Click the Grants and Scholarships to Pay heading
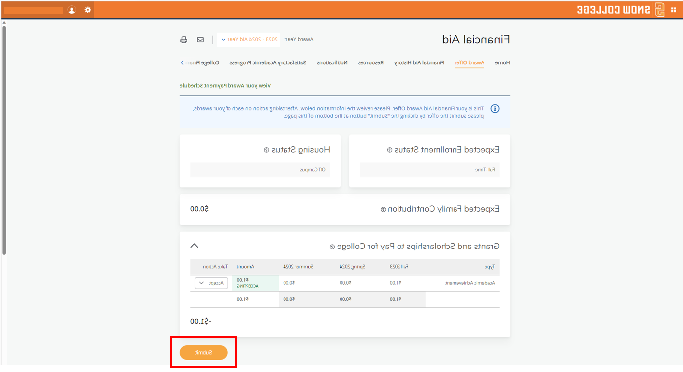The width and height of the screenshot is (683, 372). [418, 247]
